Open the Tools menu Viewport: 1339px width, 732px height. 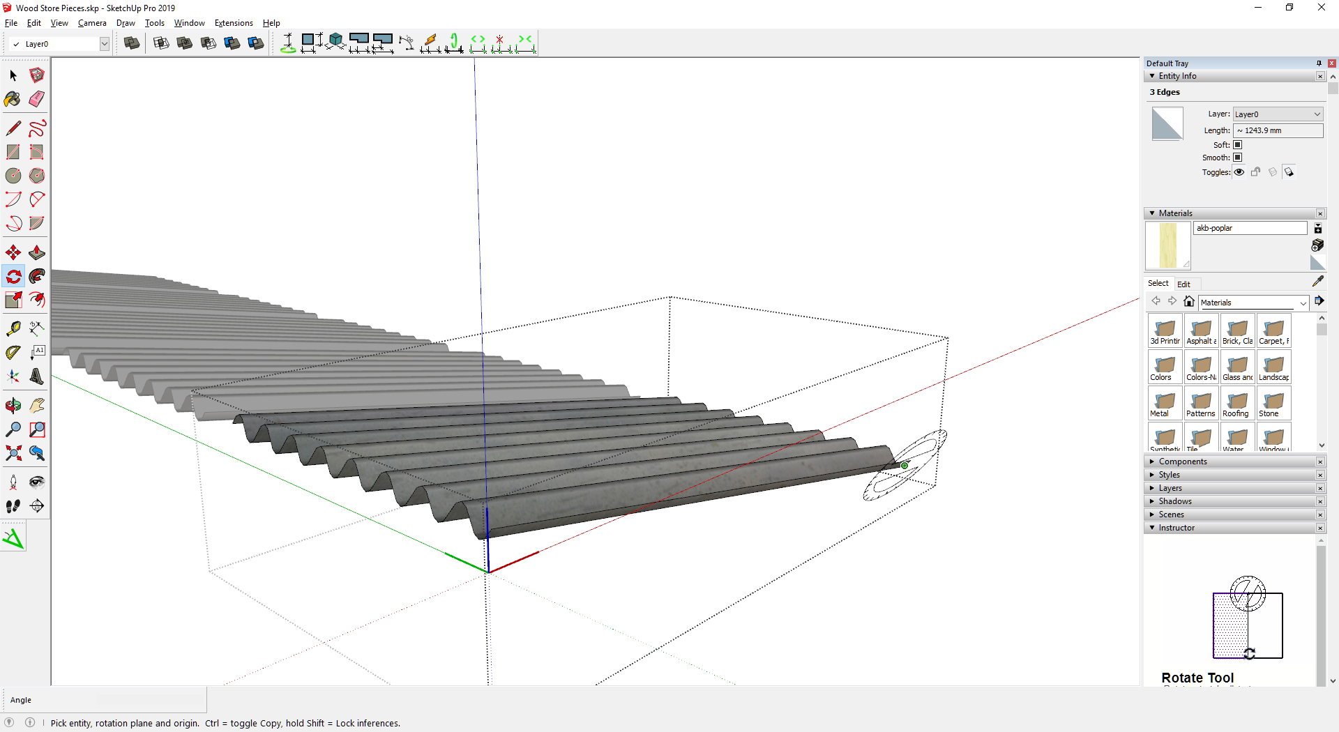(154, 23)
